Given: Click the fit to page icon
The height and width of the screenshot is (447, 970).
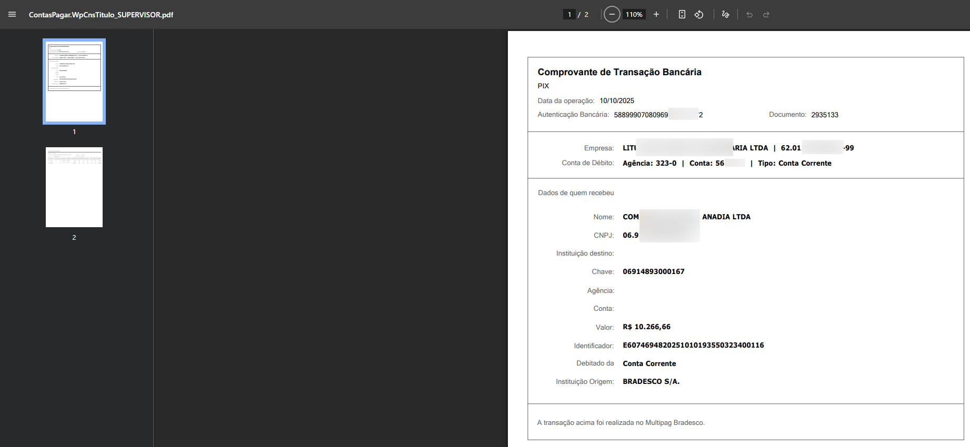Looking at the screenshot, I should (682, 14).
